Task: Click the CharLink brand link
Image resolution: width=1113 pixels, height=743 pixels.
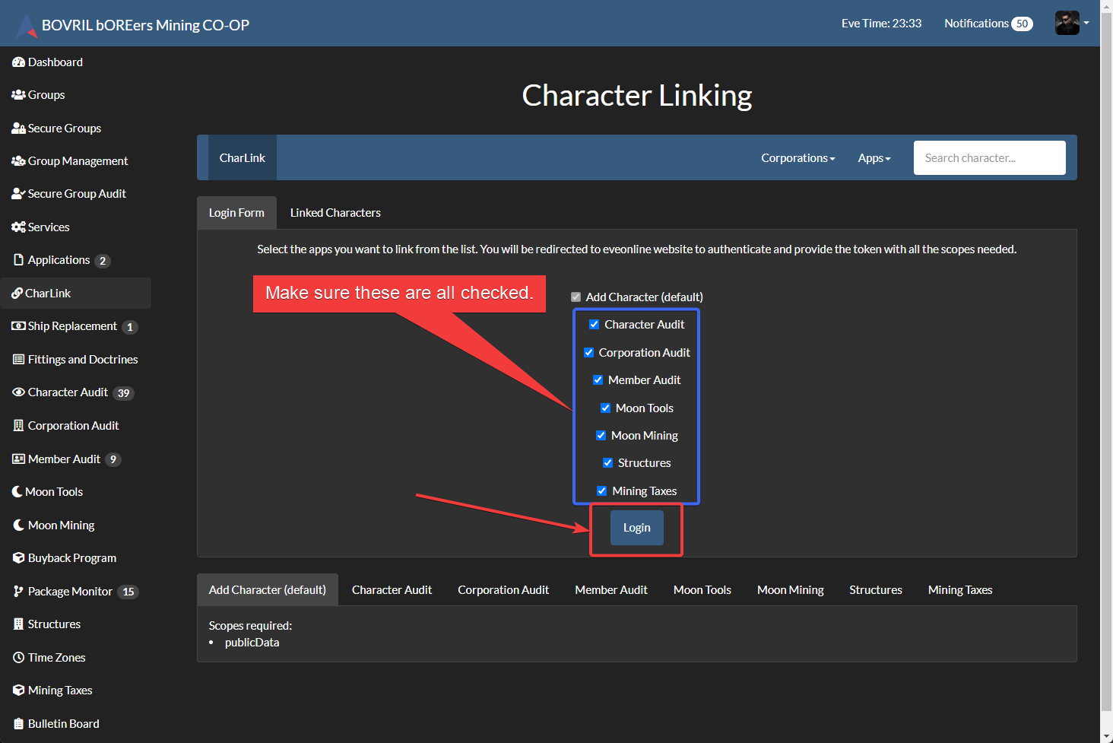Action: point(242,157)
